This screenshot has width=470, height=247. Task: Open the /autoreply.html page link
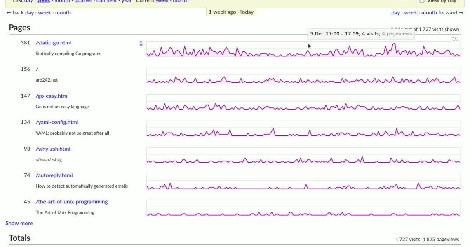[54, 175]
